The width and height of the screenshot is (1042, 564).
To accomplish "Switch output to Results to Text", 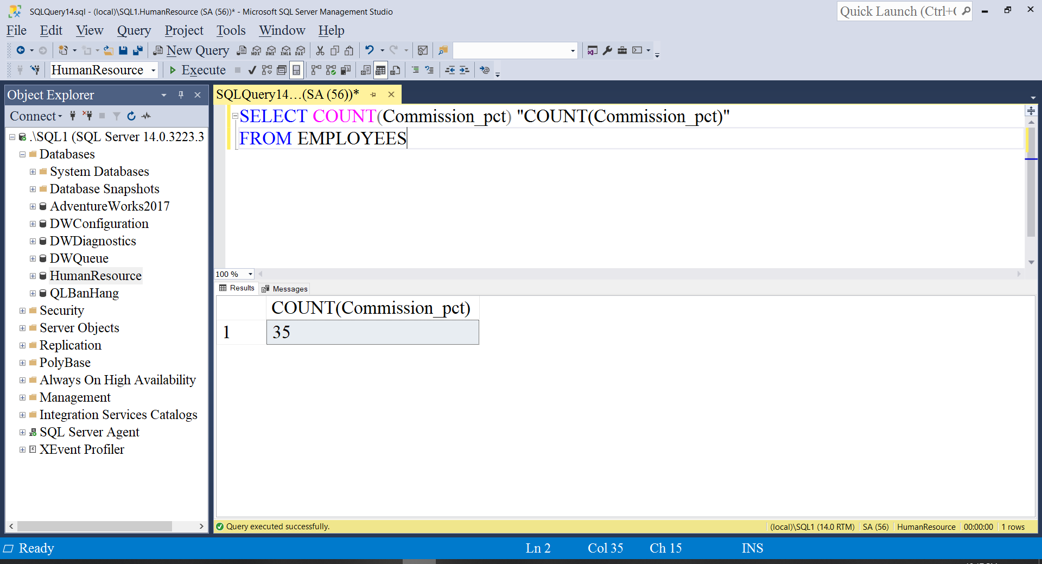I will click(x=366, y=70).
